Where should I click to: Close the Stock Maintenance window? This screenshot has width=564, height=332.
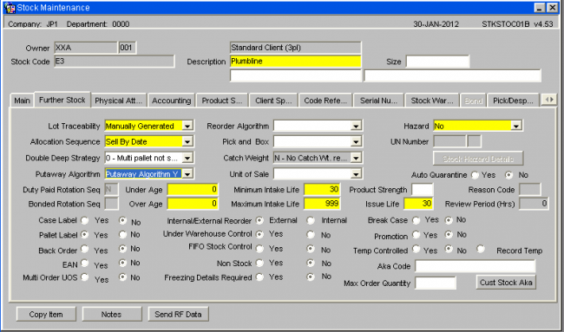click(x=552, y=8)
